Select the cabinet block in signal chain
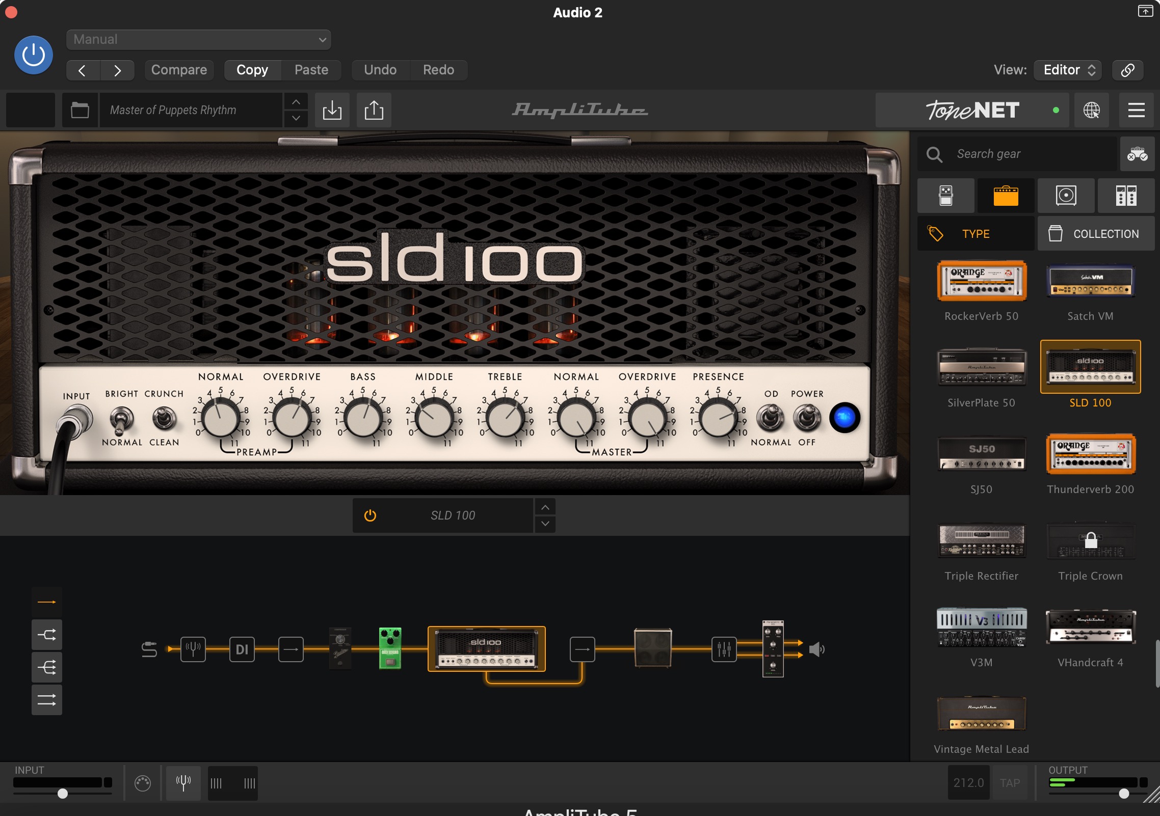 tap(653, 648)
